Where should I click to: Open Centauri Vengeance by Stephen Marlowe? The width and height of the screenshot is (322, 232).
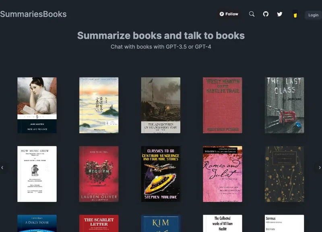pyautogui.click(x=161, y=174)
